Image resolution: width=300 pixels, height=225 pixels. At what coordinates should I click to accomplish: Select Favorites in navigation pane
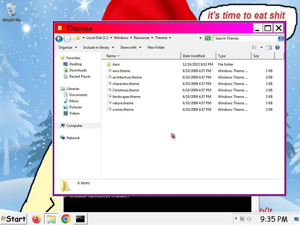click(x=70, y=58)
